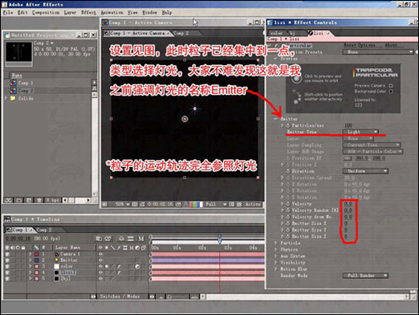Toggle the Direction stopwatch icon
This screenshot has height=315, width=419.
tap(288, 171)
